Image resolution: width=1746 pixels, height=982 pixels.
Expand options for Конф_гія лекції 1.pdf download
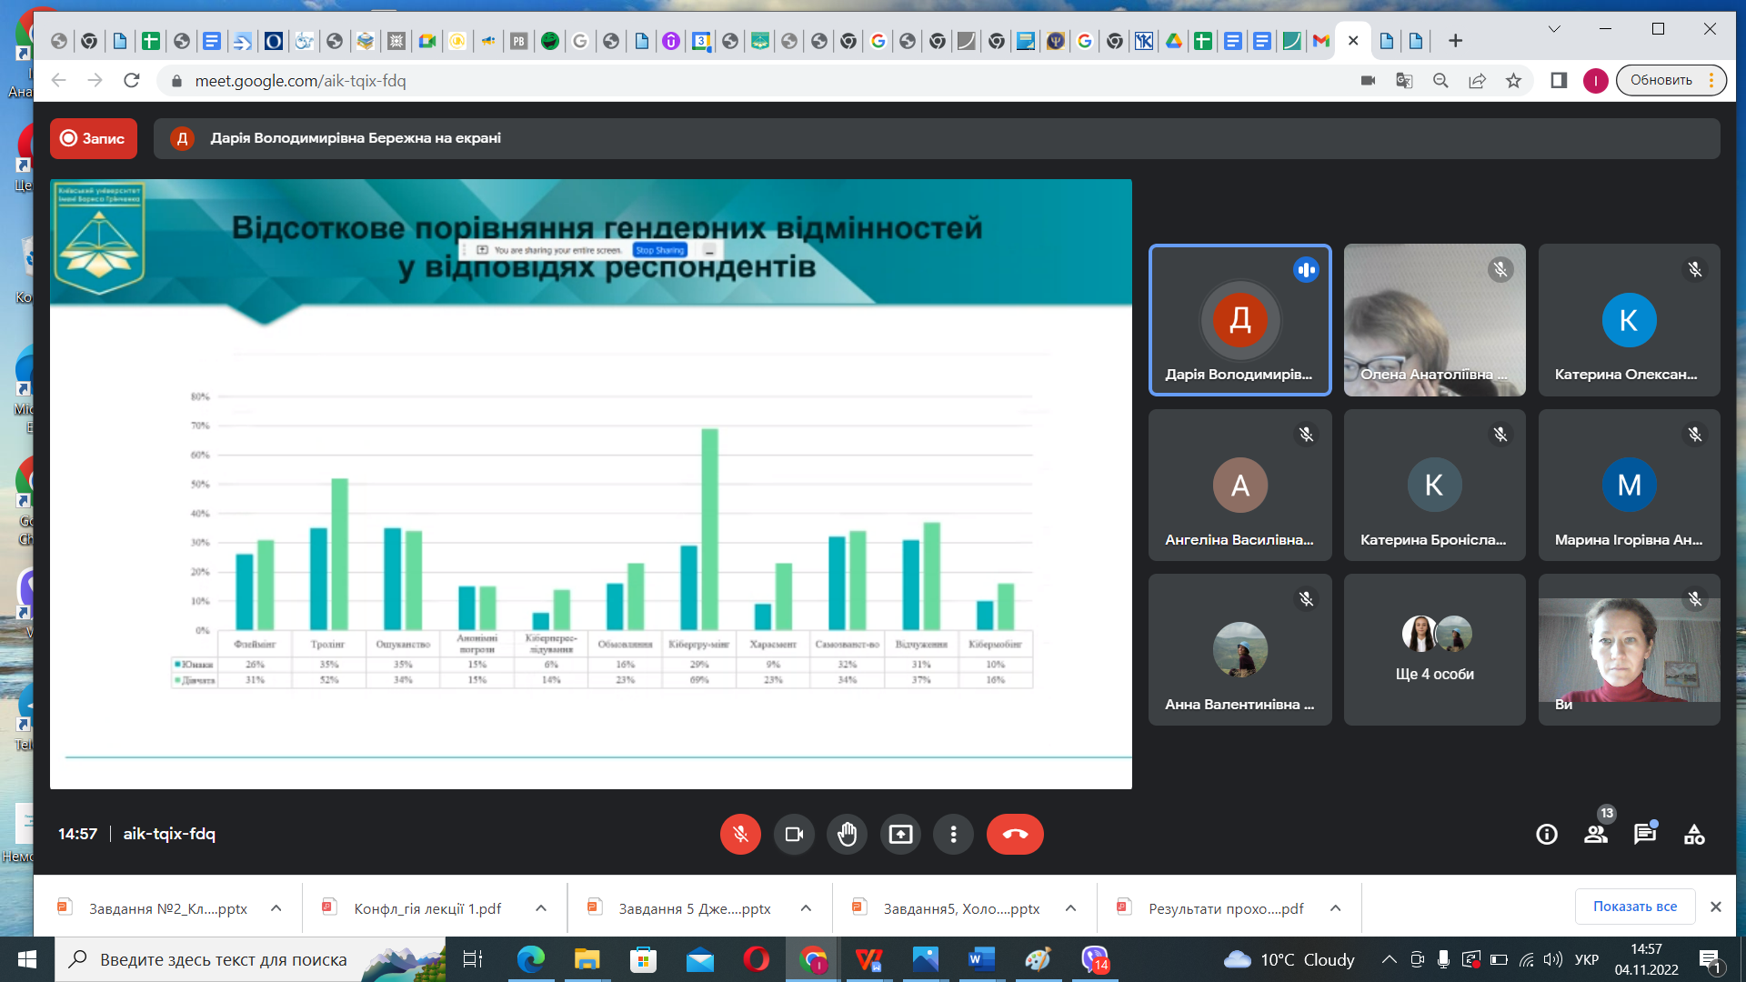click(x=541, y=908)
